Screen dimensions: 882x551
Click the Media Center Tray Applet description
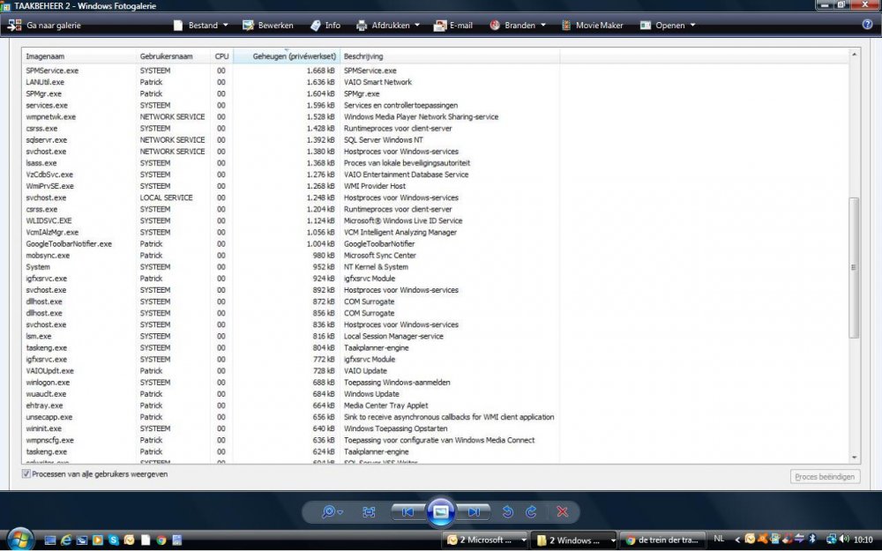386,406
